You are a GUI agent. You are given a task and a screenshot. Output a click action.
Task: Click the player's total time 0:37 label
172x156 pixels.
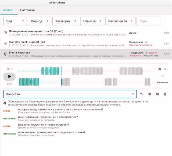pos(9,84)
